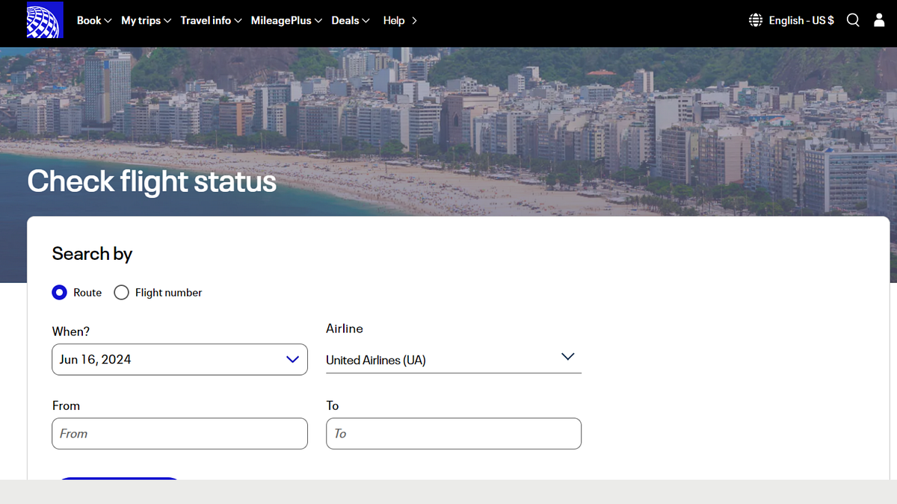The width and height of the screenshot is (897, 504).
Task: Go to the Help link
Action: 400,20
